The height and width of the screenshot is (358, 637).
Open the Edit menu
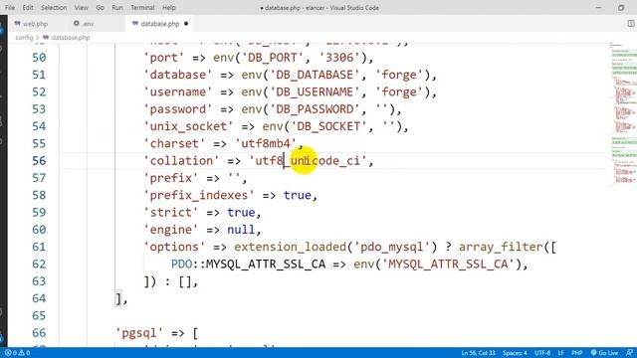(28, 8)
